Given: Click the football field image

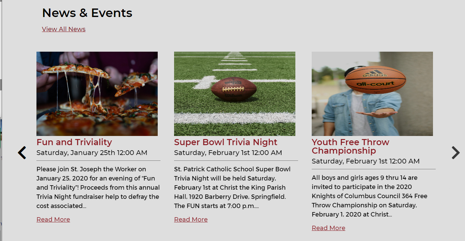Looking at the screenshot, I should pos(235,94).
